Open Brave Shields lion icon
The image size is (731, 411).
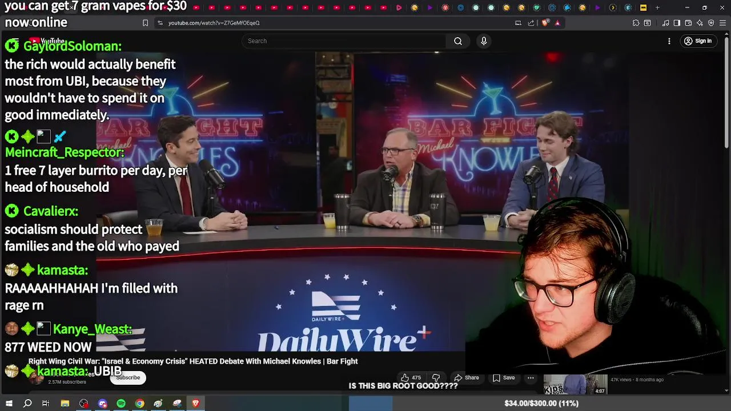click(x=545, y=23)
